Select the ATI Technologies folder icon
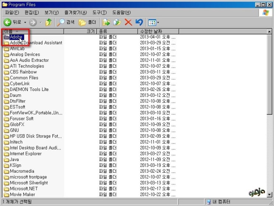Image resolution: width=274 pixels, height=206 pixels. tap(7, 66)
